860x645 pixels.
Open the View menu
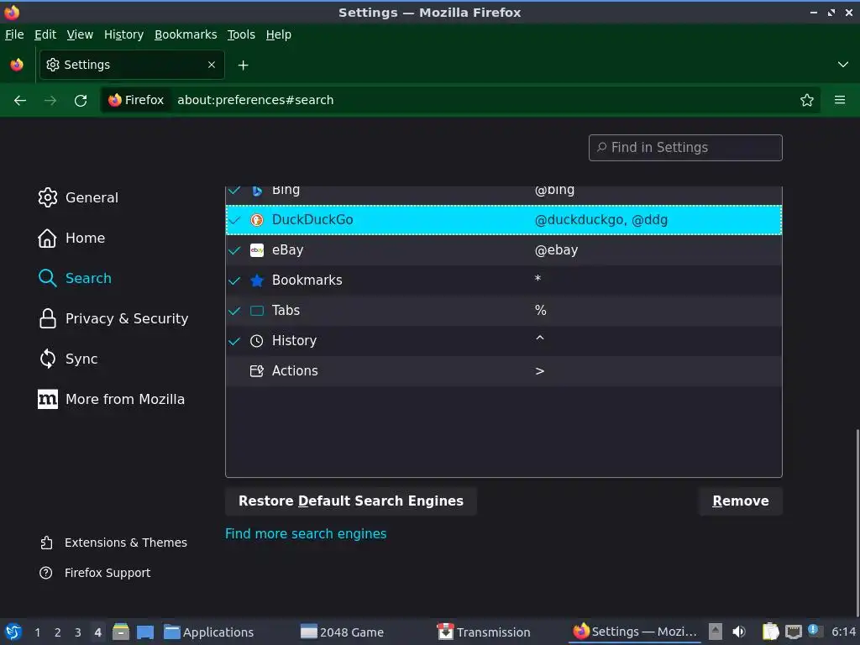[80, 34]
